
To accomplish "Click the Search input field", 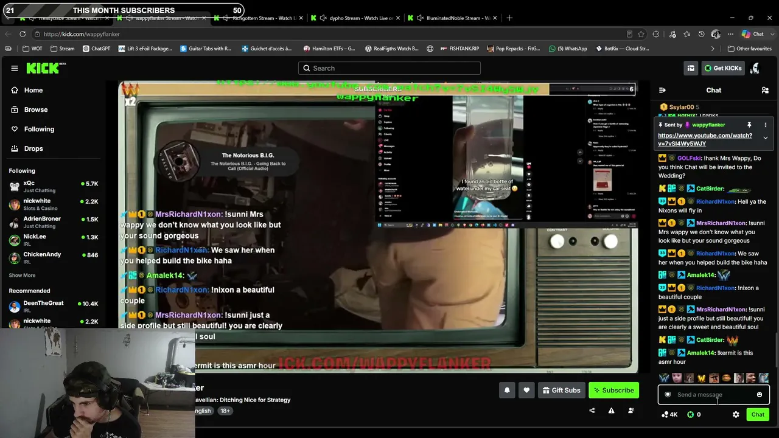I will coord(389,68).
